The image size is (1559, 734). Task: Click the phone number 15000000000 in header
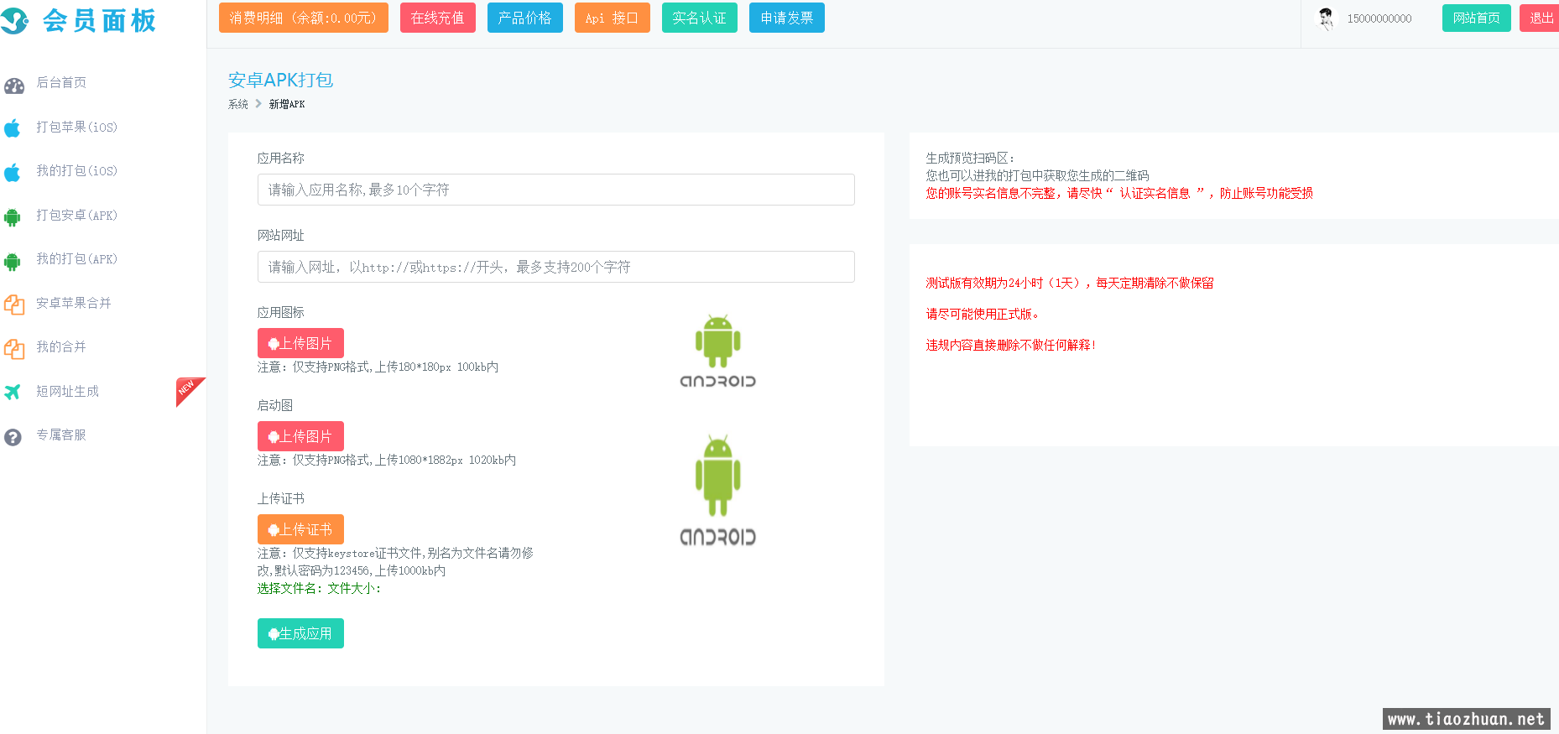1379,18
